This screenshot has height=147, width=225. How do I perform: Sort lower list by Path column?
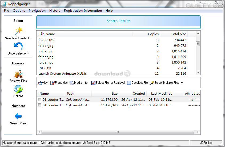(x=78, y=94)
